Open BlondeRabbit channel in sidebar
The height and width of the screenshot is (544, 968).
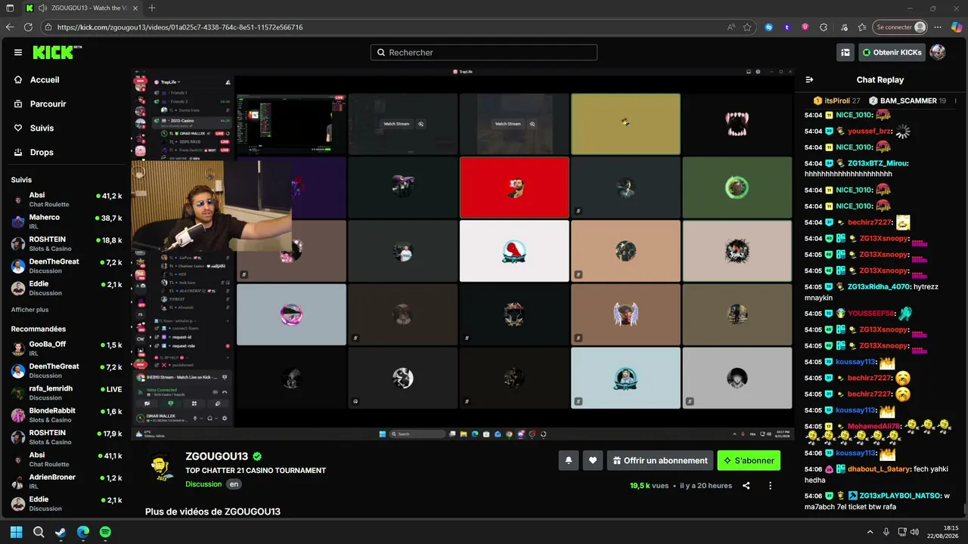pyautogui.click(x=66, y=415)
